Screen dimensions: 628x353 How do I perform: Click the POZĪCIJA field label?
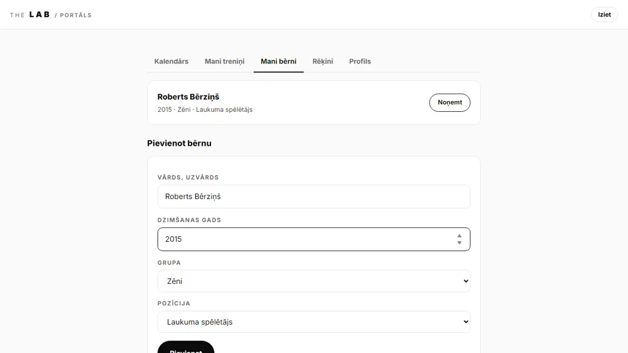coord(174,303)
